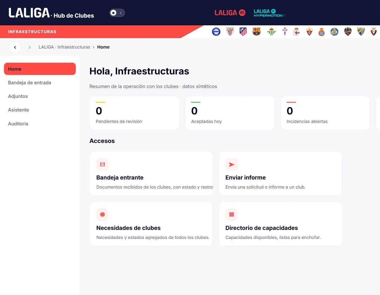This screenshot has width=380, height=295.
Task: Select Home in the sidebar
Action: click(40, 69)
